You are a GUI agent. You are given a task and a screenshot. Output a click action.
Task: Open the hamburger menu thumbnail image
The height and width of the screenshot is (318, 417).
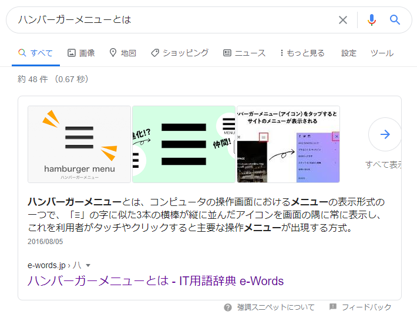79,144
